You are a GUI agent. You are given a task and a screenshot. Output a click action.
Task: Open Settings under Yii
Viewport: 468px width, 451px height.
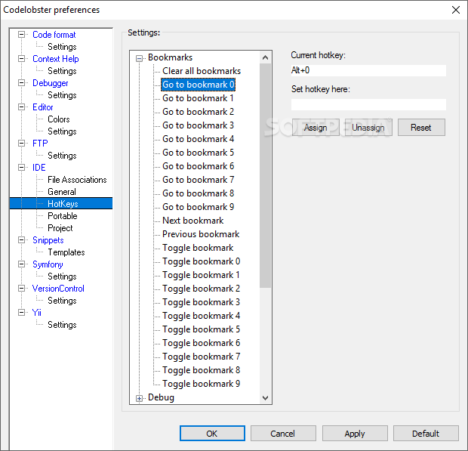62,325
